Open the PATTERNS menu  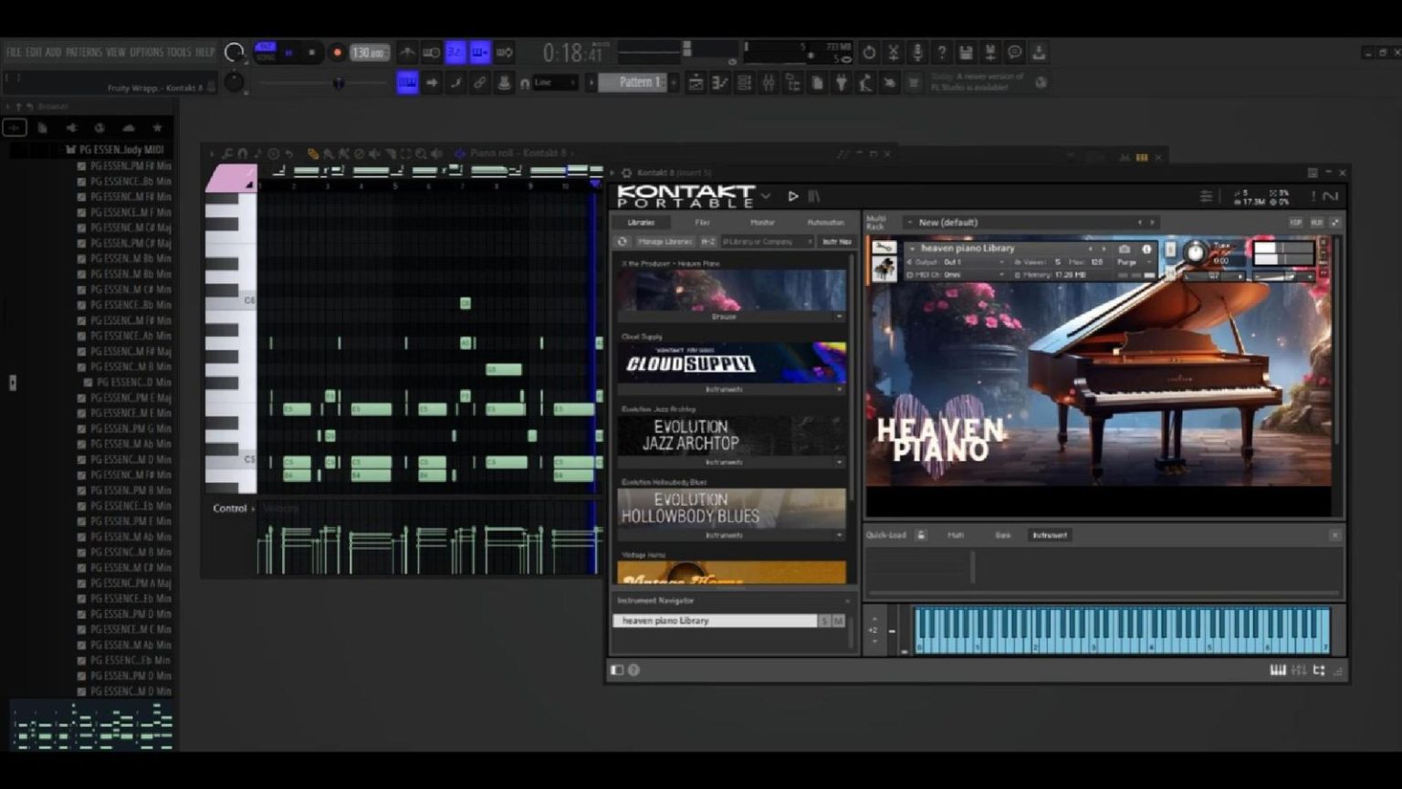point(84,52)
